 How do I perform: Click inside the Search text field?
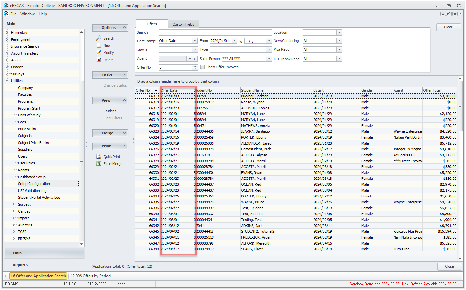coord(215,32)
